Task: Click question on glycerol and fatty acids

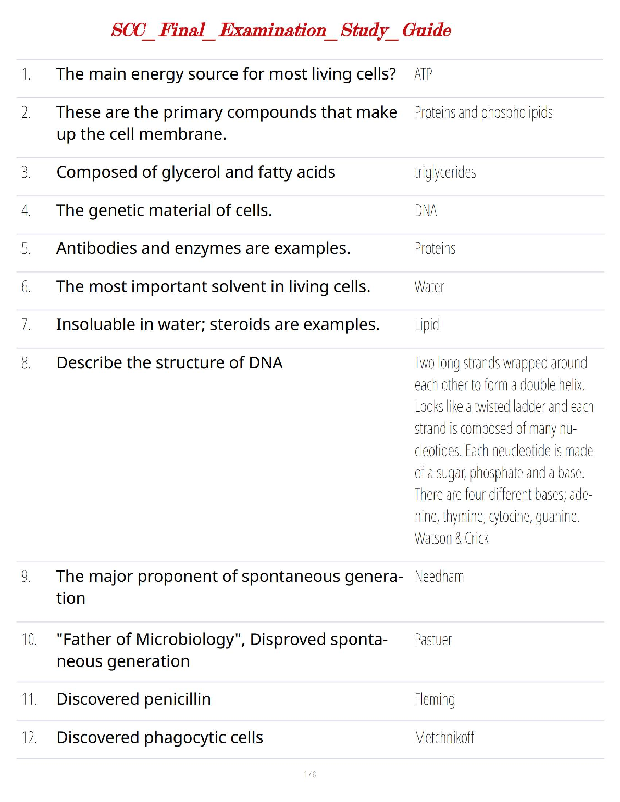Action: point(195,172)
